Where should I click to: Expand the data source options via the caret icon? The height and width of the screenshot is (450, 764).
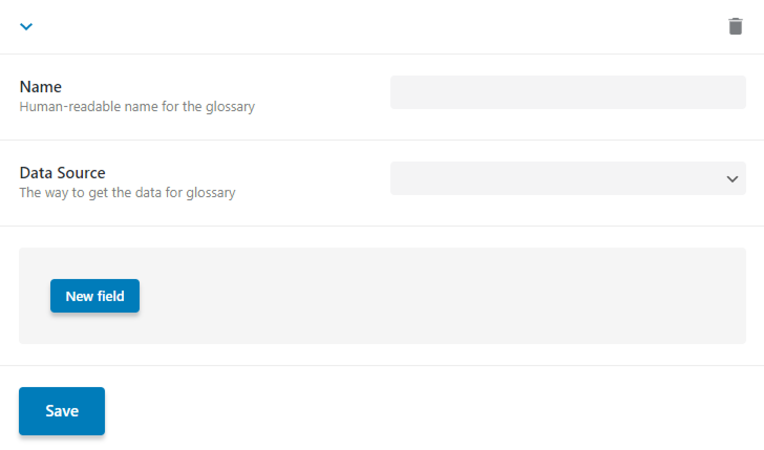[732, 179]
